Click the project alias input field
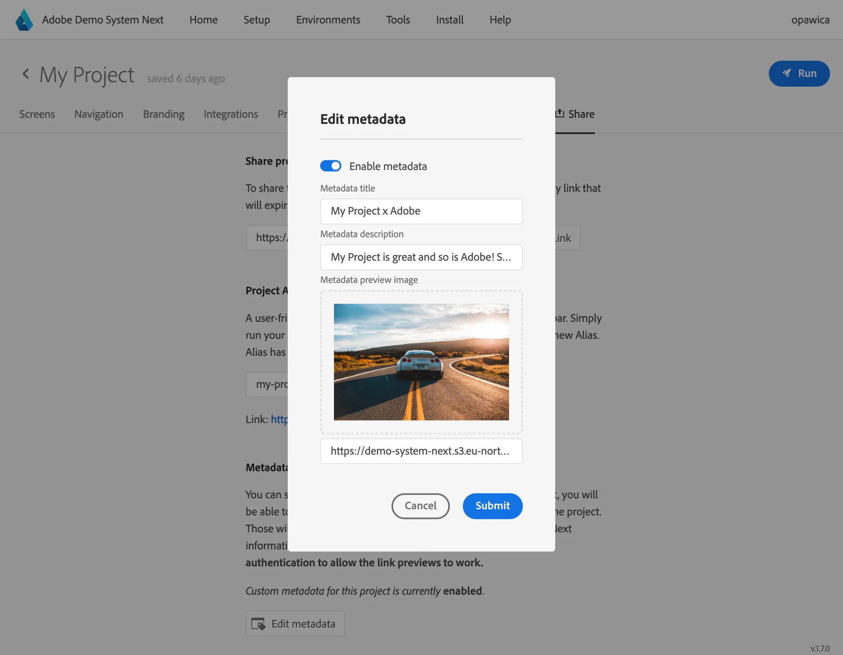843x655 pixels. point(267,385)
